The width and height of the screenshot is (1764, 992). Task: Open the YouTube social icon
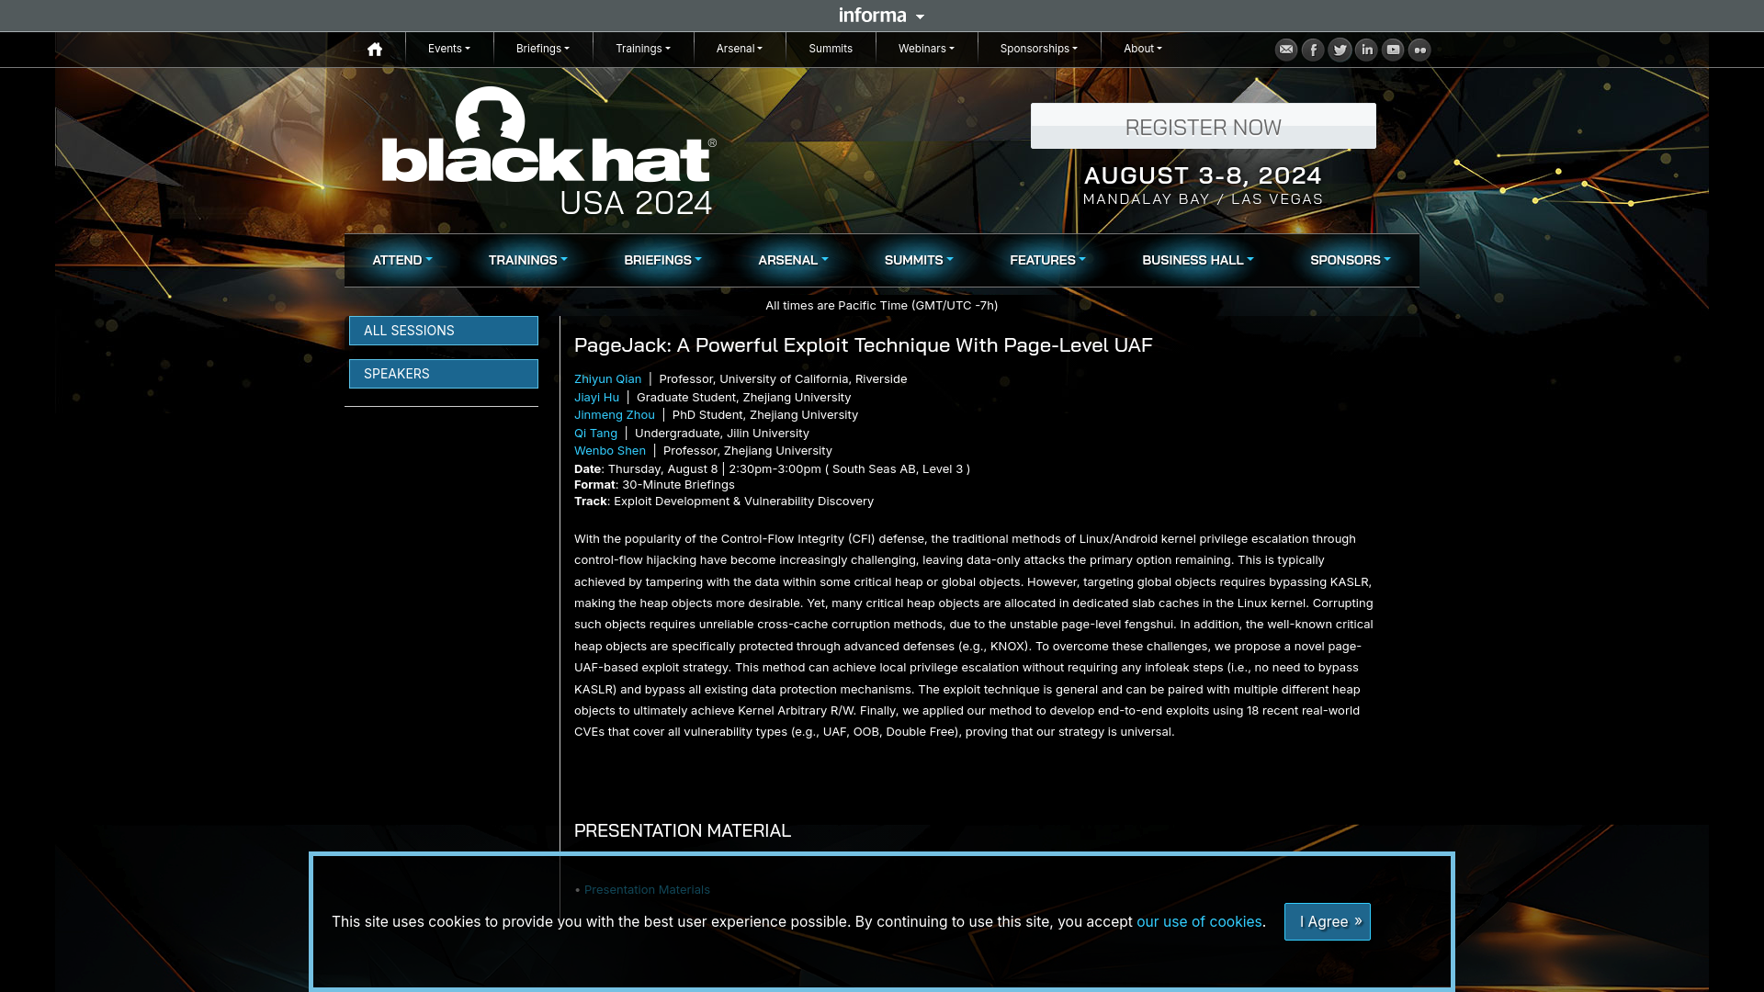(x=1393, y=50)
